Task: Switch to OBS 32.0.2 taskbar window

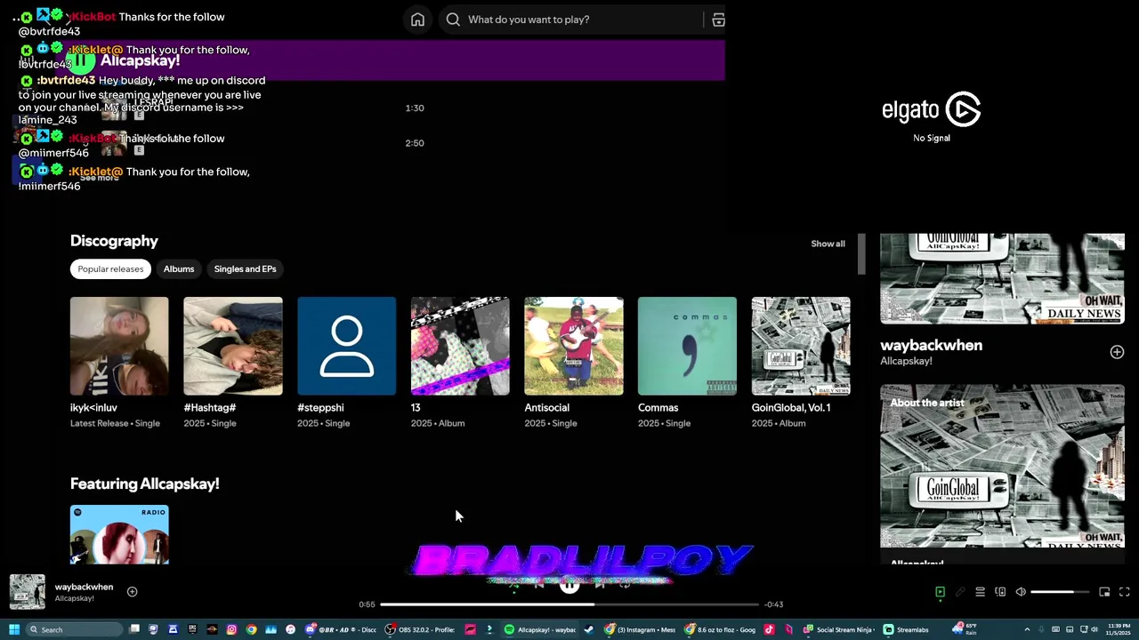Action: 422,629
